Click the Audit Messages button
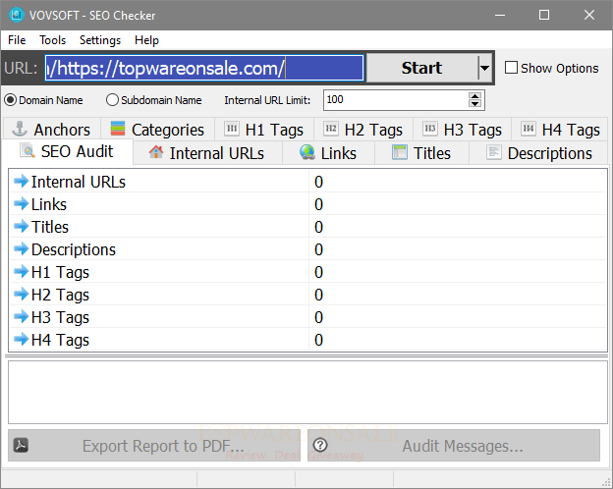Viewport: 613px width, 489px height. tap(454, 445)
